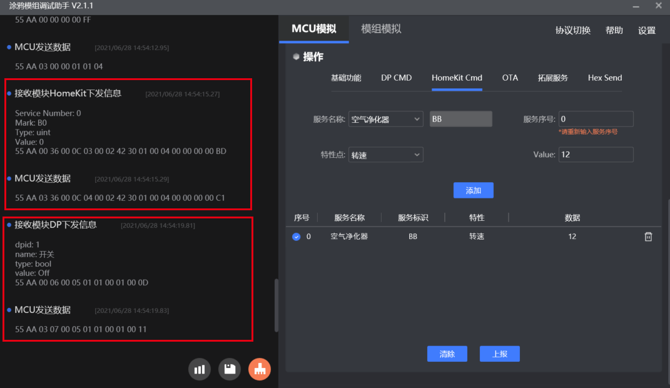Image resolution: width=670 pixels, height=388 pixels.
Task: Click the type: bool log line
Action: (33, 263)
